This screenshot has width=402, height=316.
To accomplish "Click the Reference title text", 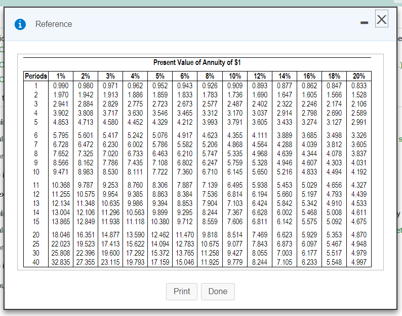I will coord(54,24).
